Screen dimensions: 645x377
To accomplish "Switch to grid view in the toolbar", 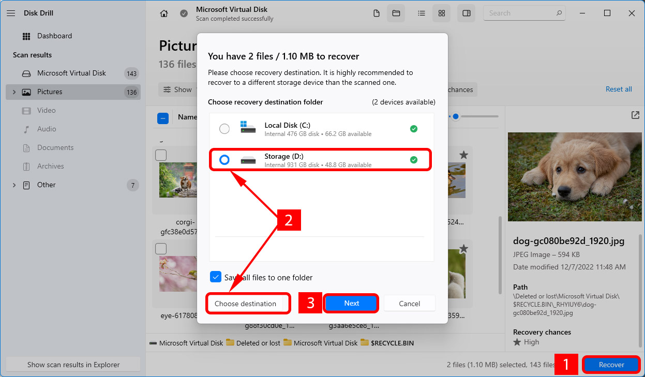I will tap(441, 13).
